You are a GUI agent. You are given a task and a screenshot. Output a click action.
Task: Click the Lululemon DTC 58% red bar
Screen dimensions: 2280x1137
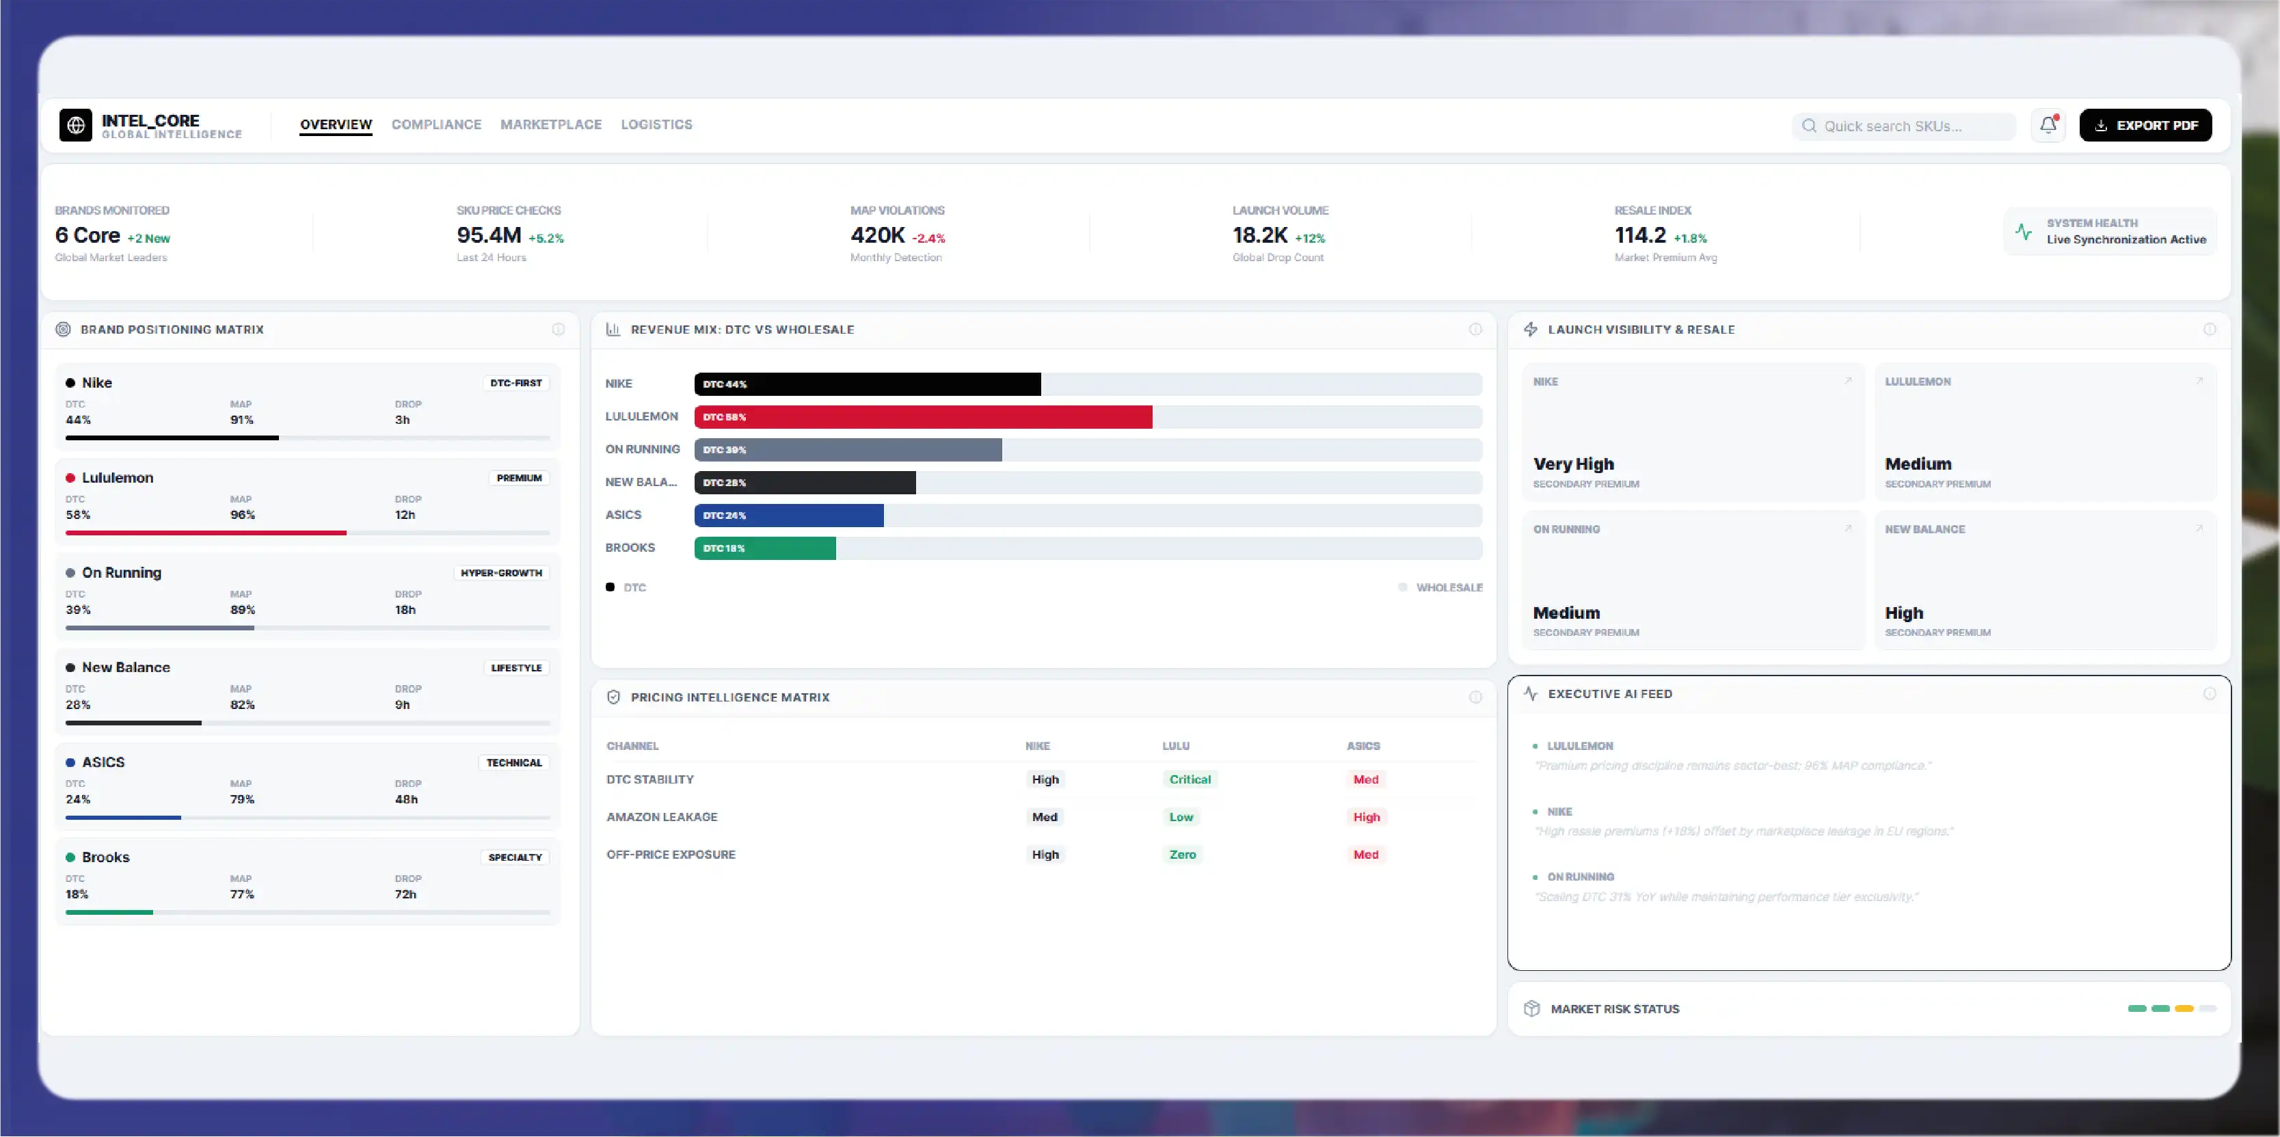point(923,417)
